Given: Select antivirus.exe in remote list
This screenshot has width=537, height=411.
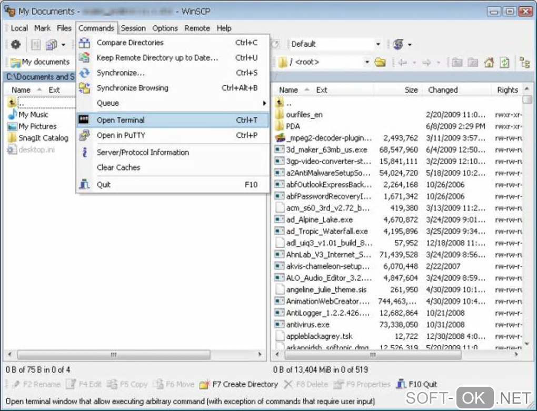Looking at the screenshot, I should click(x=307, y=324).
